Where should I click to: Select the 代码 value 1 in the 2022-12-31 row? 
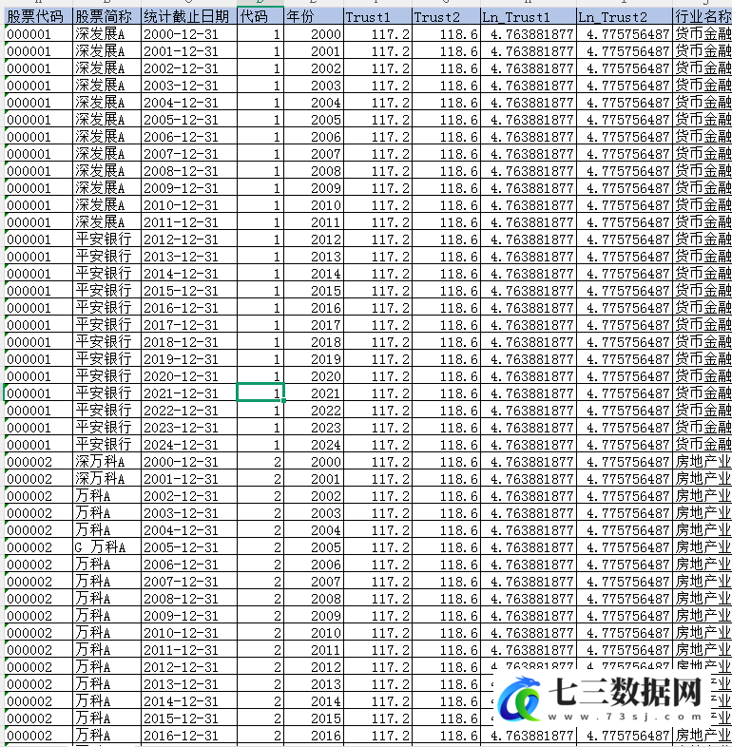(x=260, y=411)
